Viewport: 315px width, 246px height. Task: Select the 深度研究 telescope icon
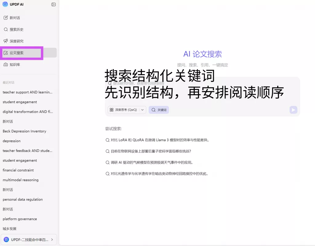coord(6,41)
